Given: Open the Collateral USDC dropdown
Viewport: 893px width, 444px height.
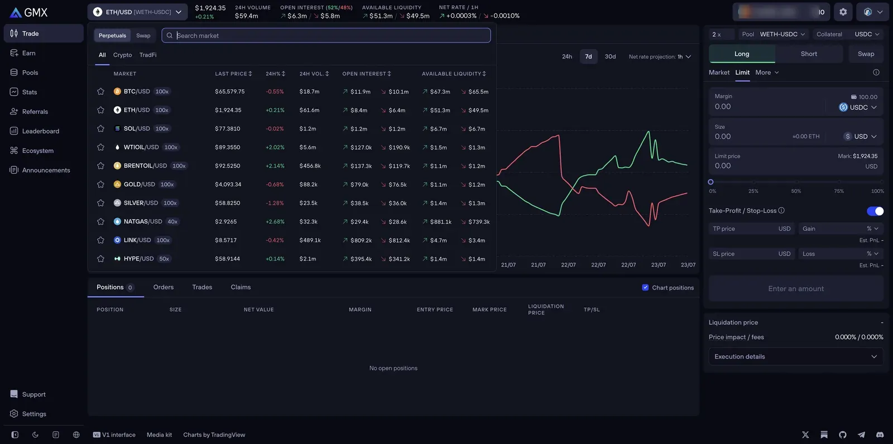Looking at the screenshot, I should 848,34.
